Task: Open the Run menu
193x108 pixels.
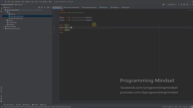Action: (33, 1)
